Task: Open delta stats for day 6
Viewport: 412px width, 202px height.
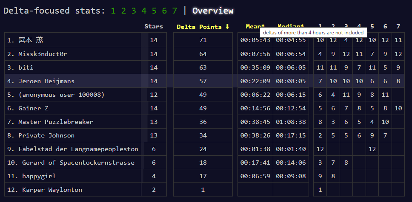Action: [x=164, y=11]
